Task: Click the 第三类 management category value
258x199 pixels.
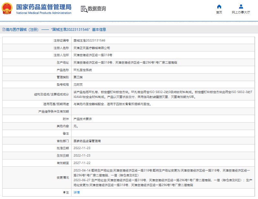Action: tap(78, 77)
